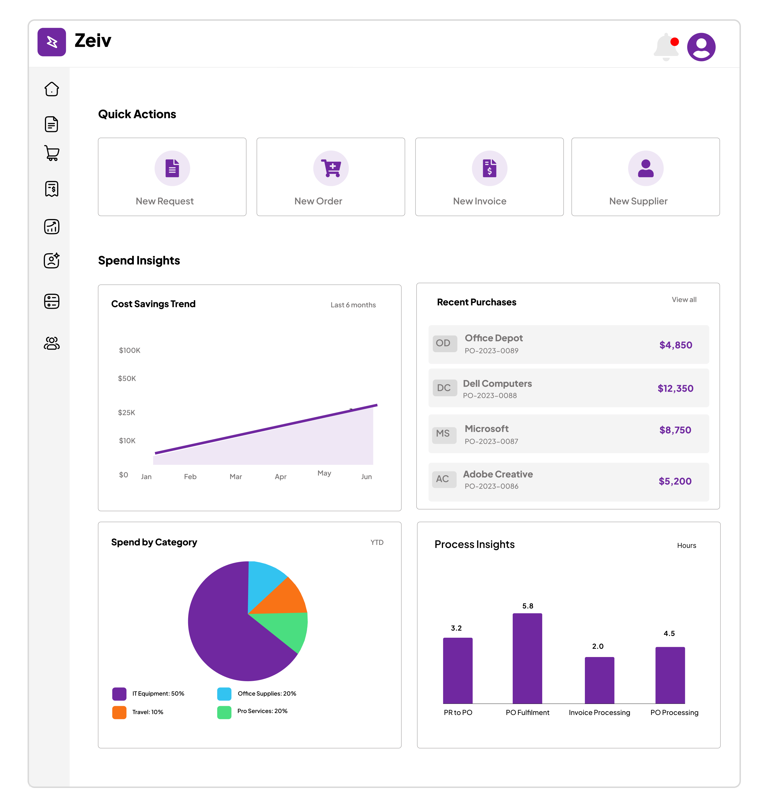This screenshot has height=807, width=777.
Task: Click the notification bell icon
Action: tap(665, 47)
